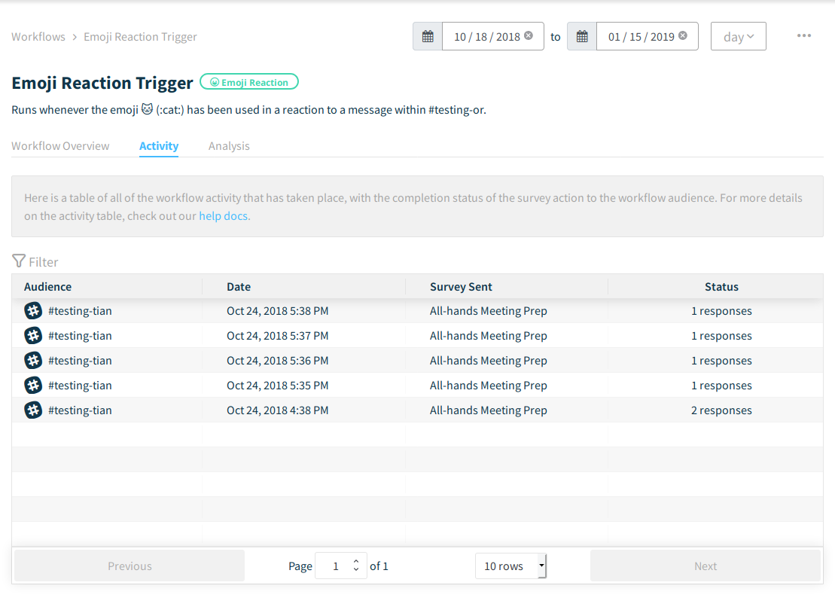Go to Workflows breadcrumb link
This screenshot has width=835, height=616.
tap(38, 37)
